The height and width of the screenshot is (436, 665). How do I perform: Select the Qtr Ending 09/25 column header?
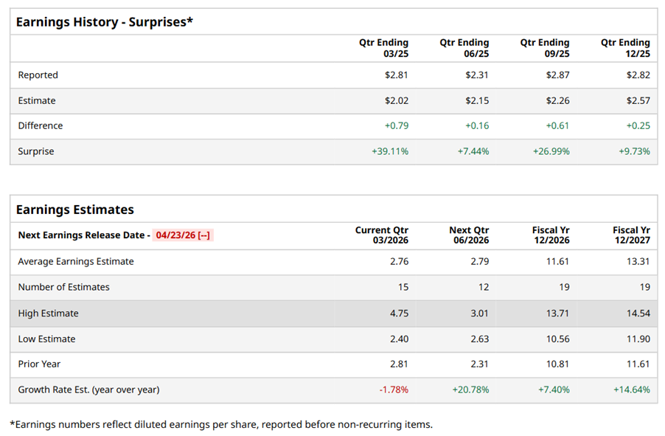pyautogui.click(x=544, y=48)
